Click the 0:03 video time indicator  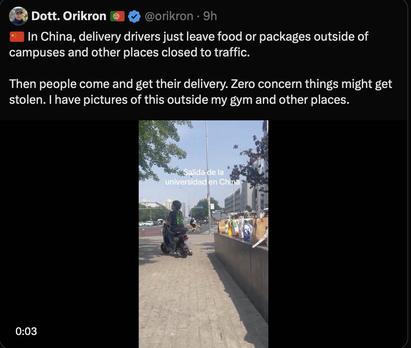click(x=26, y=331)
